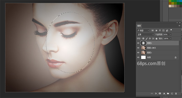
Task: Click the fill 100% value field
Action: 166,39
